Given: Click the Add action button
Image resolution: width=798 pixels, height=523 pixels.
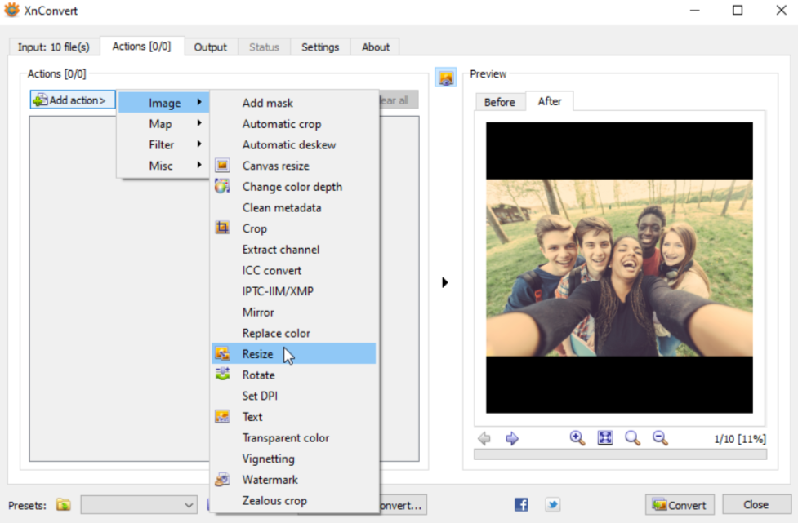Looking at the screenshot, I should [x=72, y=100].
